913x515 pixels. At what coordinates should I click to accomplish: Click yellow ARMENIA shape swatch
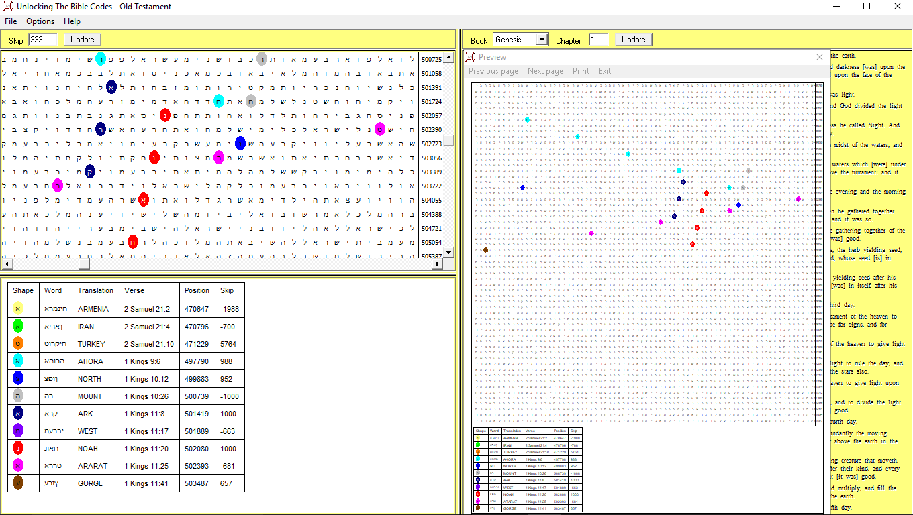[18, 309]
